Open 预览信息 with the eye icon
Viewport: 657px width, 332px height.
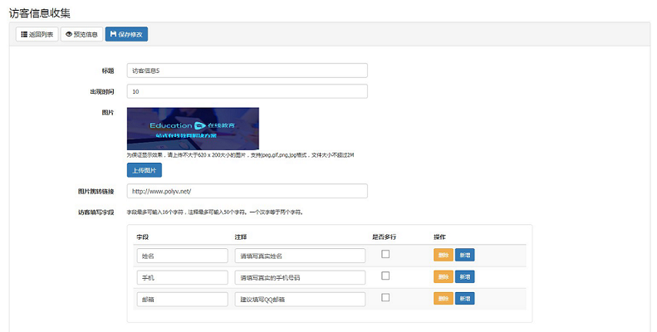point(82,35)
